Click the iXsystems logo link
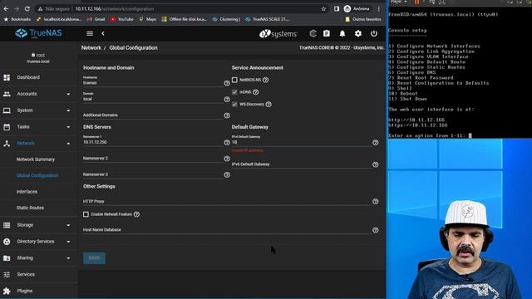 pos(278,33)
